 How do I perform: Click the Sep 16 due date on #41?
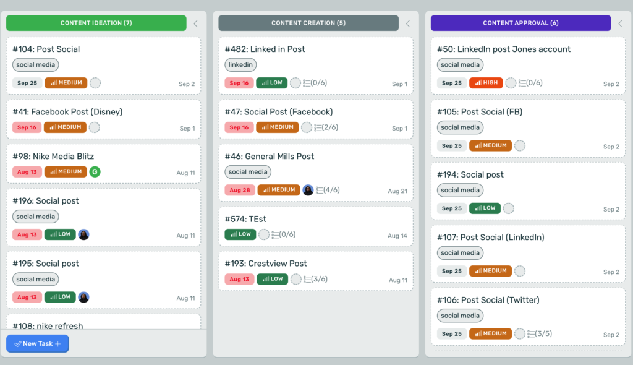point(27,127)
